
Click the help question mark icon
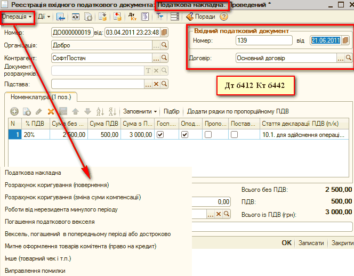224,17
